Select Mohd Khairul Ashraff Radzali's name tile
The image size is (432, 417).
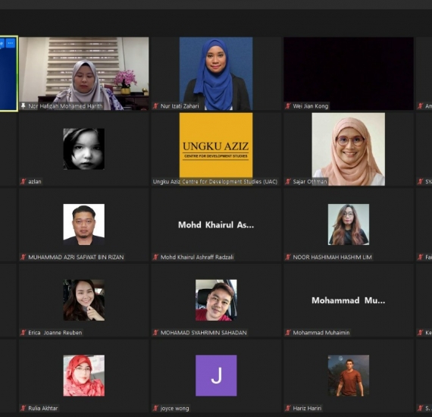216,224
